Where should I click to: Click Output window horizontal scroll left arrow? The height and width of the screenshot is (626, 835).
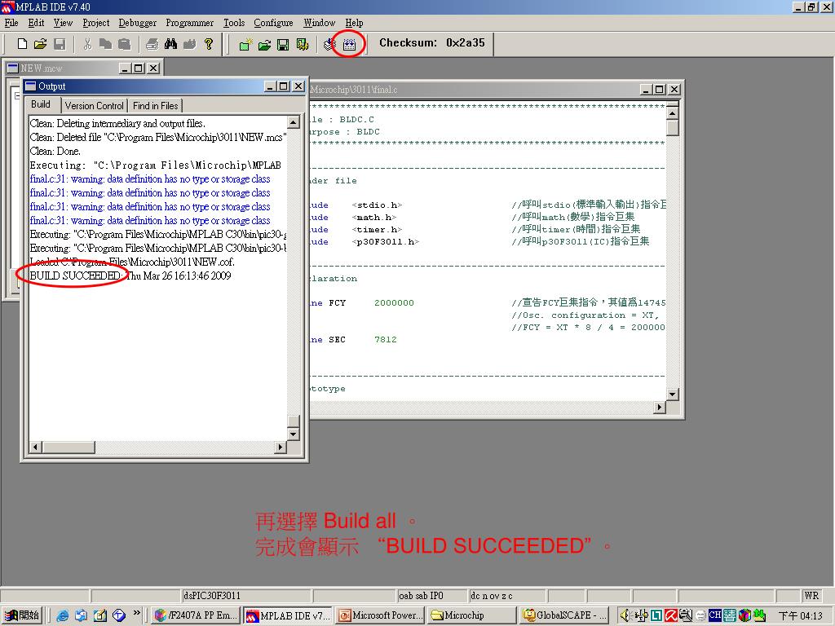coord(35,447)
